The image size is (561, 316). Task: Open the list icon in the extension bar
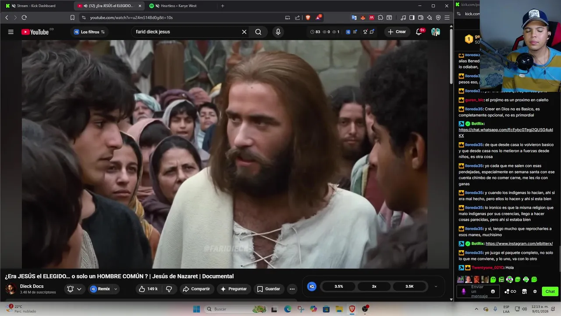click(x=355, y=32)
